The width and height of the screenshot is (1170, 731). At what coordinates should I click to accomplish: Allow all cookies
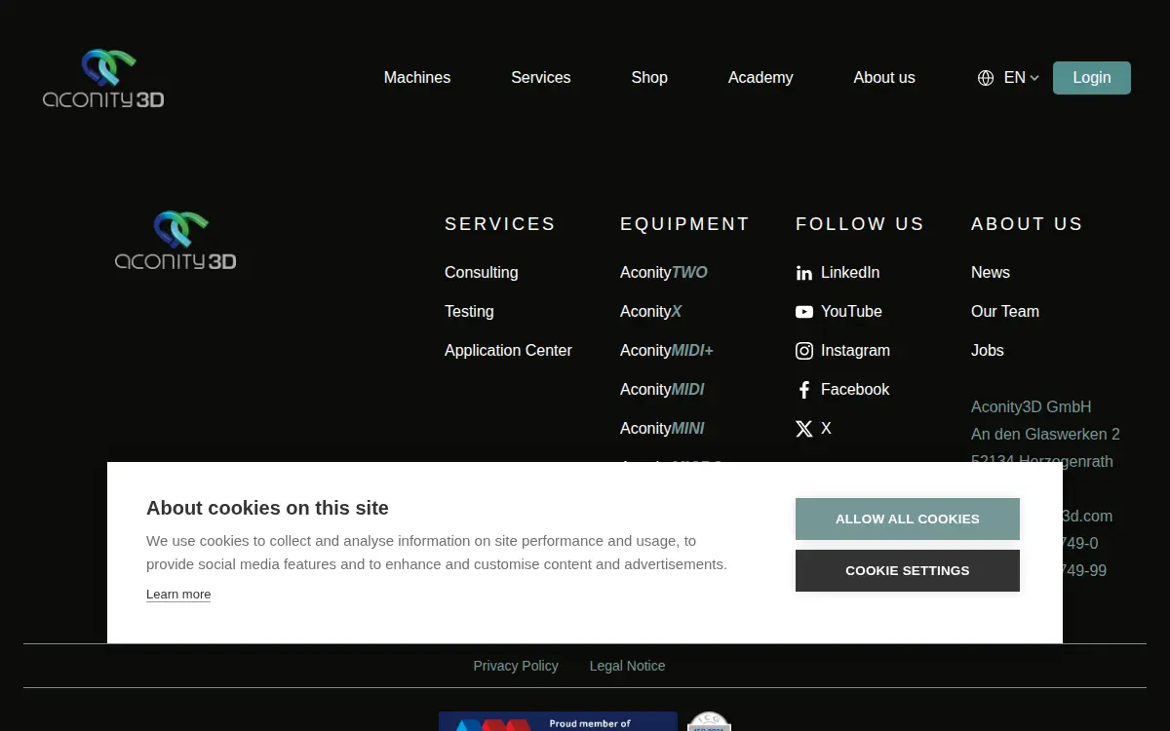pos(908,519)
